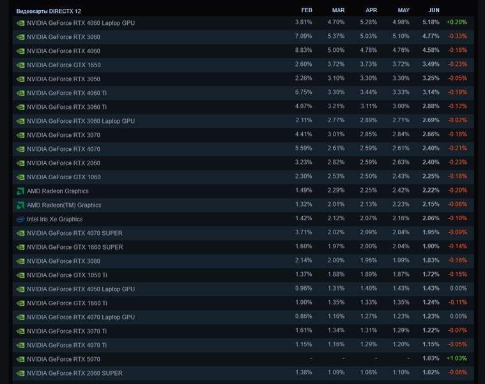485x384 pixels.
Task: Click the NVIDIA logo beside RTX 4060 Laptop GPU
Action: pyautogui.click(x=20, y=23)
